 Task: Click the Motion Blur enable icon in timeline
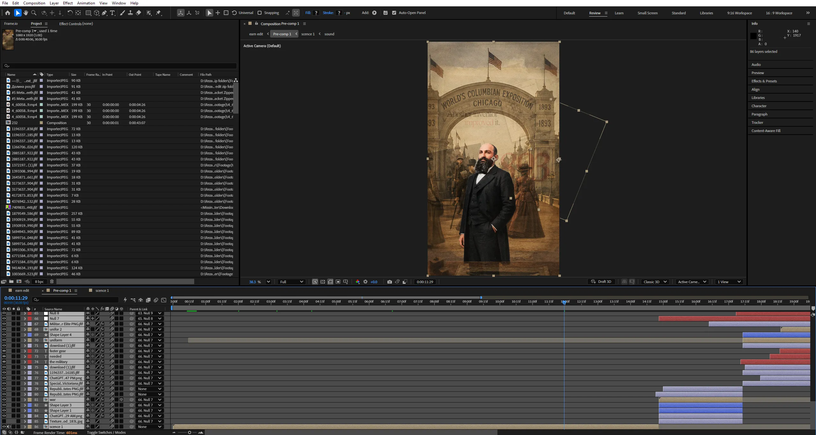point(156,300)
